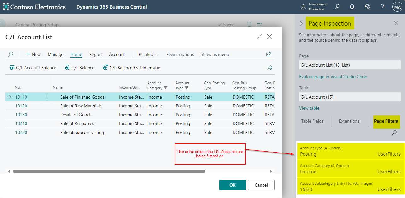This screenshot has height=198, width=405.
Task: Click the OK button
Action: 232,185
